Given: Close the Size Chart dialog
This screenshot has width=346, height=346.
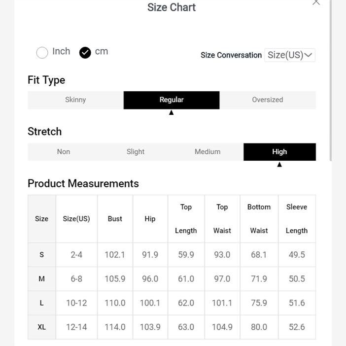Looking at the screenshot, I should [316, 2].
